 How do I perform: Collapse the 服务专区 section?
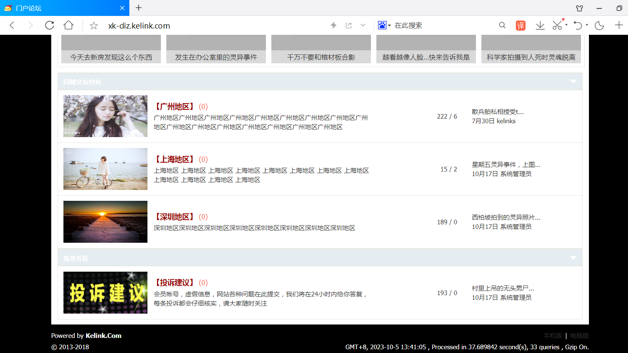[573, 258]
